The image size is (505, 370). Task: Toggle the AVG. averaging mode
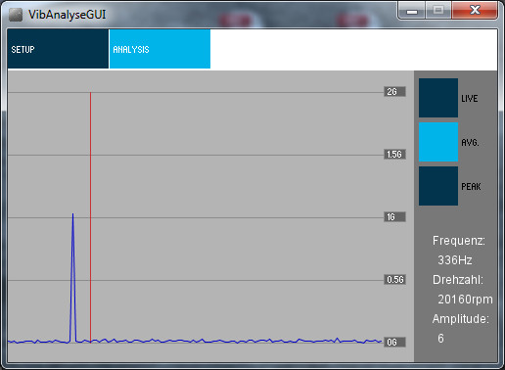(438, 142)
